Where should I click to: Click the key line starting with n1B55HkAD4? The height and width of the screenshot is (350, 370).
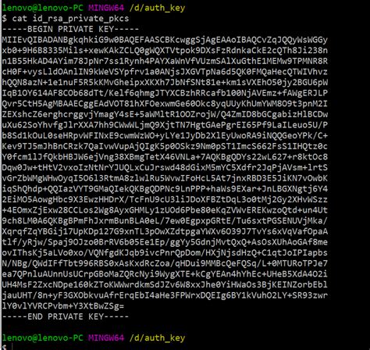(x=165, y=61)
